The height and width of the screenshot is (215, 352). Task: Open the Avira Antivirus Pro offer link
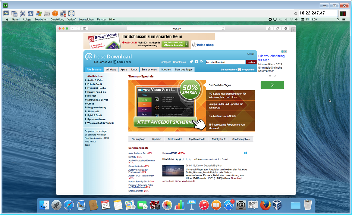140,153
